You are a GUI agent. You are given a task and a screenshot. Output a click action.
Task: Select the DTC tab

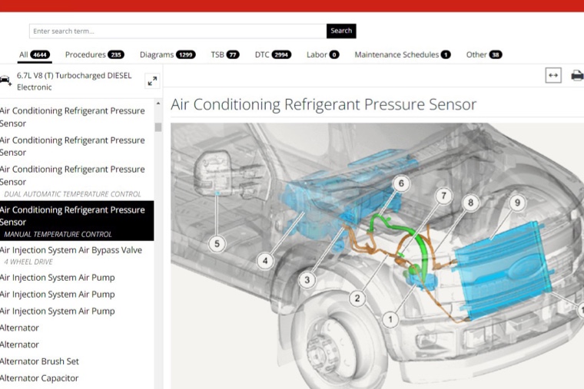click(x=273, y=54)
